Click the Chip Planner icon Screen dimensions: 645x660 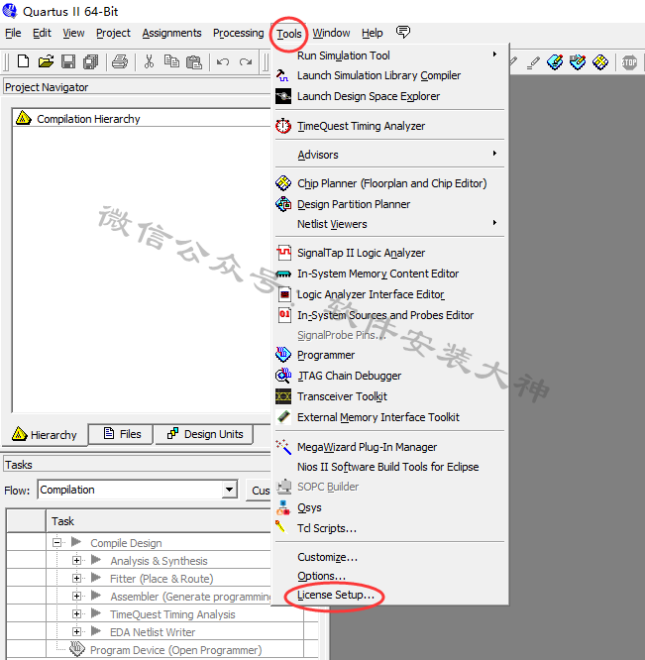pyautogui.click(x=283, y=183)
